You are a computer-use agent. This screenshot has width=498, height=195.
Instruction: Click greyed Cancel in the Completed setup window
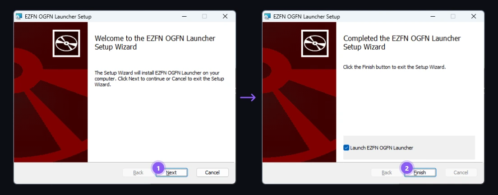pos(461,172)
